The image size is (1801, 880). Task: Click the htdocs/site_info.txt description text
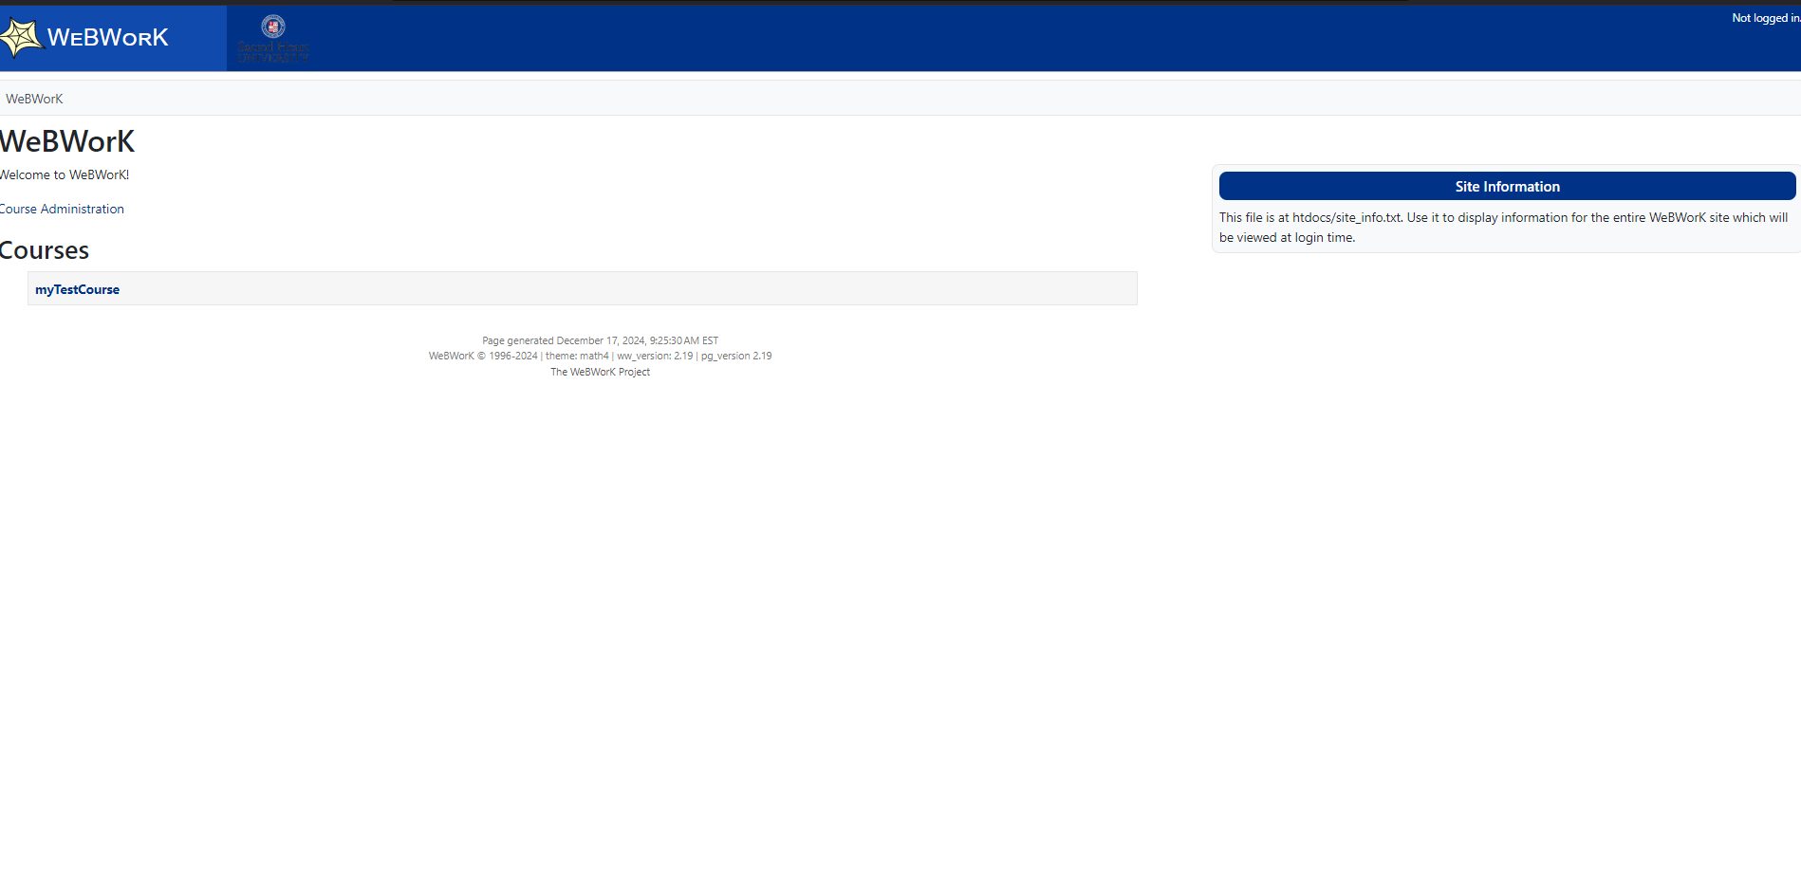pyautogui.click(x=1503, y=228)
